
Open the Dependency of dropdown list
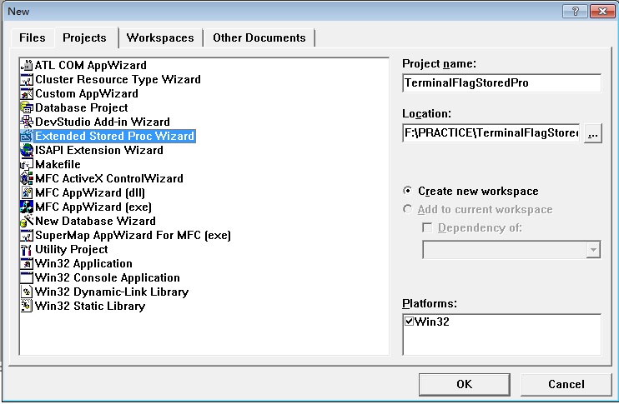[x=593, y=250]
